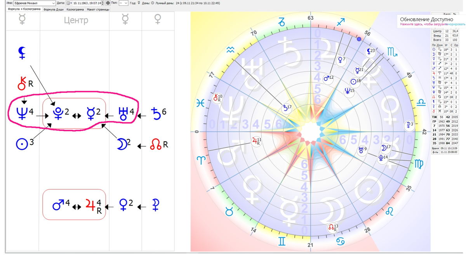Select the Black Moon Lilith symbol in the formula panel
Viewport: 466px width, 255px height.
point(23,52)
